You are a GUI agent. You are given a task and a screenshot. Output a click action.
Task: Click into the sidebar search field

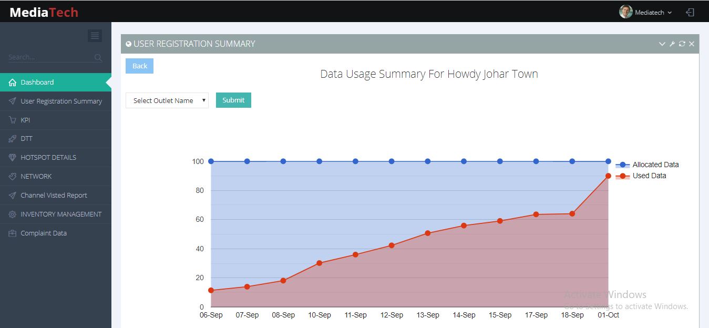[50, 57]
